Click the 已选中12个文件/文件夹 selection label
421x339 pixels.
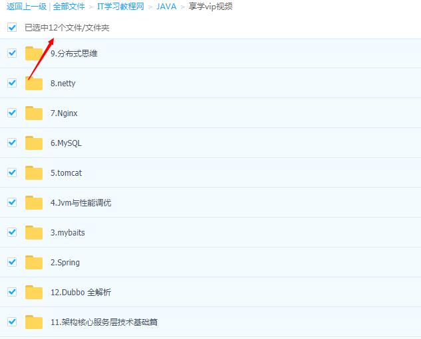click(x=67, y=28)
